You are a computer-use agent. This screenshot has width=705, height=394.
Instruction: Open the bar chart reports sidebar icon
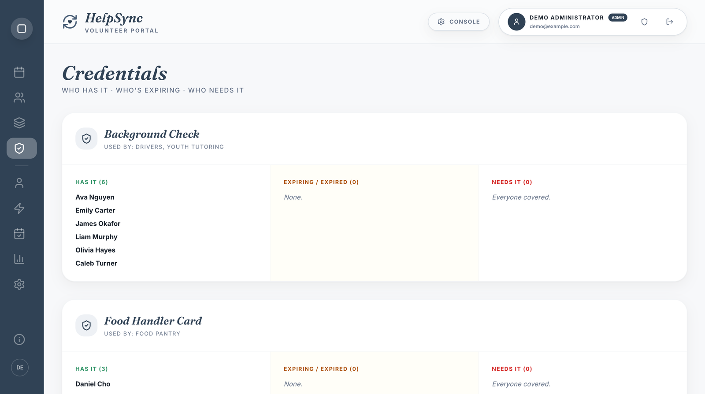click(19, 259)
